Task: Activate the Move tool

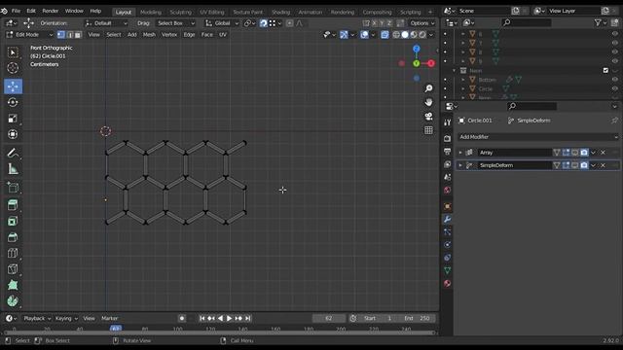Action: tap(13, 87)
